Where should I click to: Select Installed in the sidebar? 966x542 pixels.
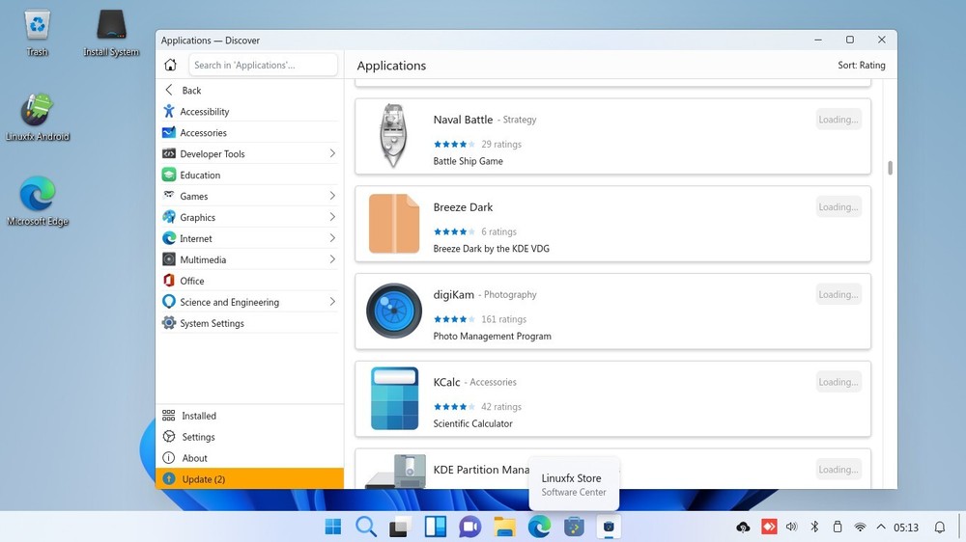[x=199, y=416]
